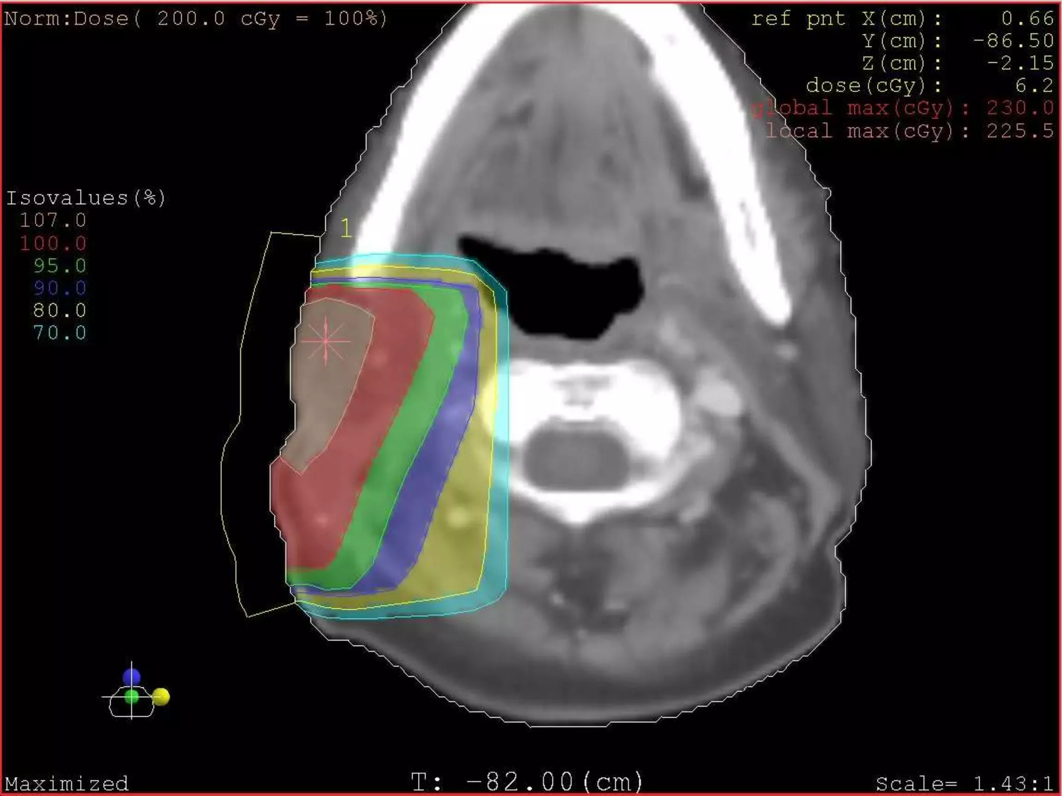This screenshot has height=796, width=1062.
Task: Click the green sphere on orientation widget
Action: 132,696
